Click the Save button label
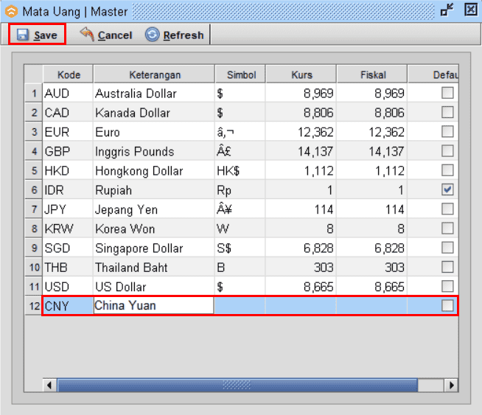 coord(46,35)
